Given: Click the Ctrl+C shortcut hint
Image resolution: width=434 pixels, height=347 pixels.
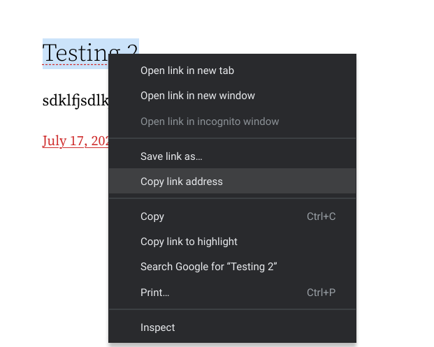Looking at the screenshot, I should pos(321,216).
